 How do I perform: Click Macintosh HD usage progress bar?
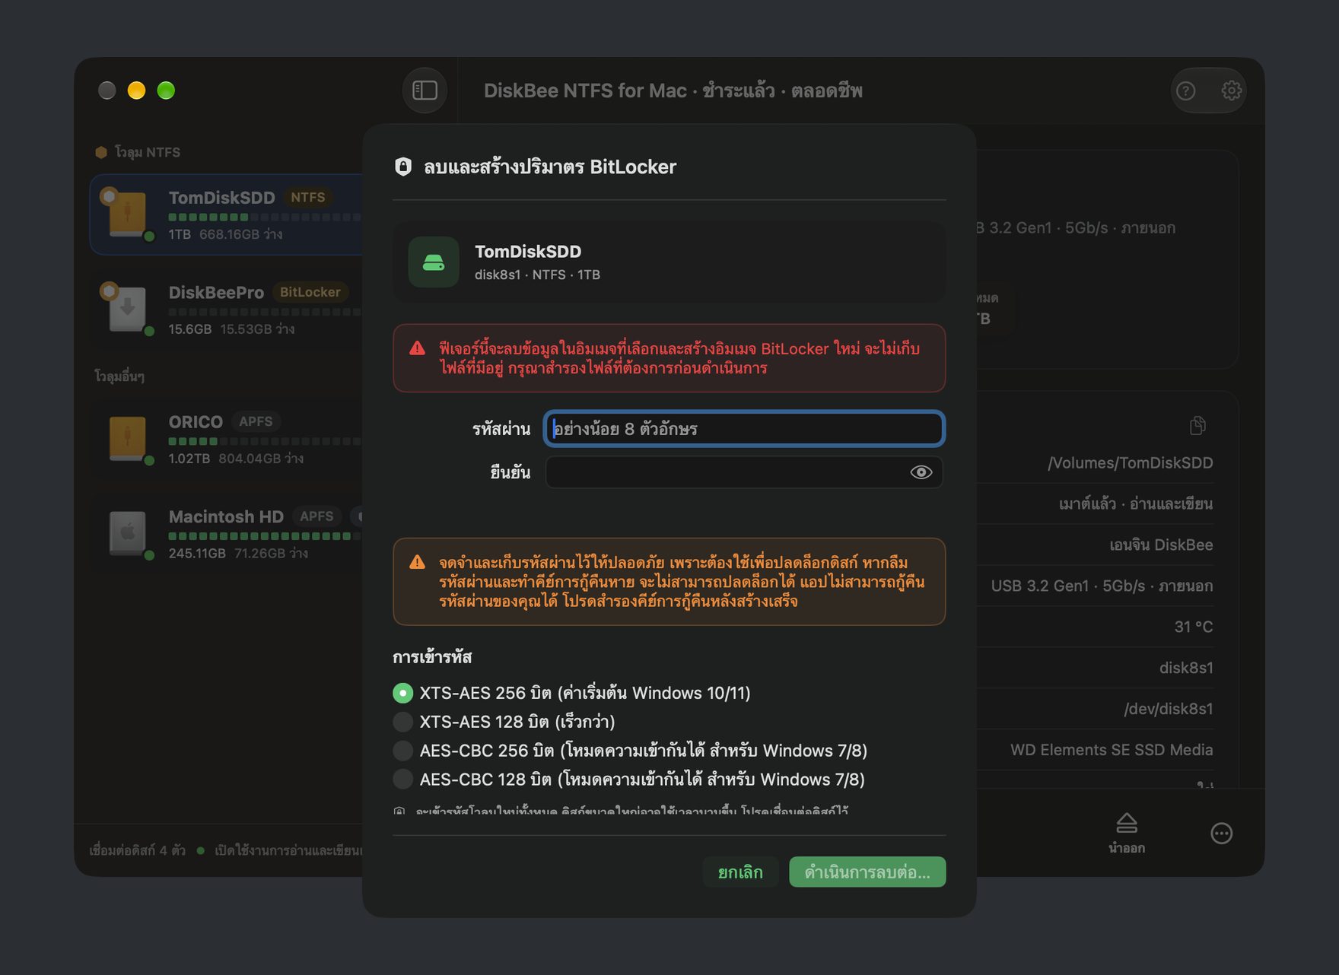(265, 536)
